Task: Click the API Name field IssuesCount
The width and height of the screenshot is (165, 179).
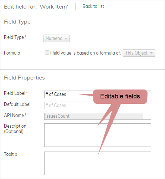Action: coord(98,116)
